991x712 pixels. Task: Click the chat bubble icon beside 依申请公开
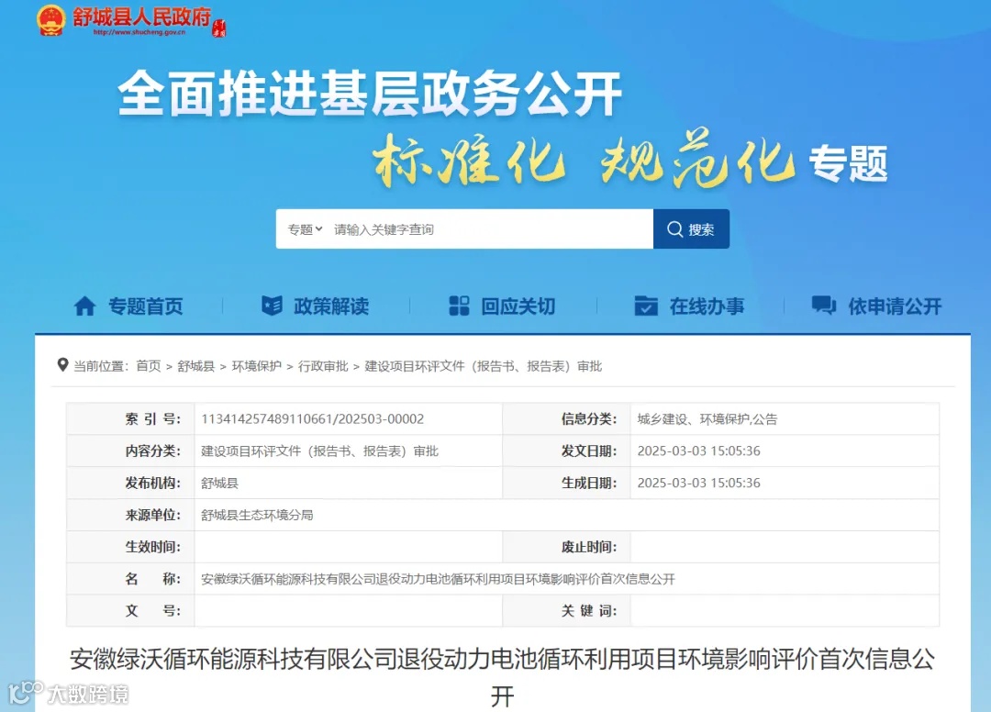point(824,306)
